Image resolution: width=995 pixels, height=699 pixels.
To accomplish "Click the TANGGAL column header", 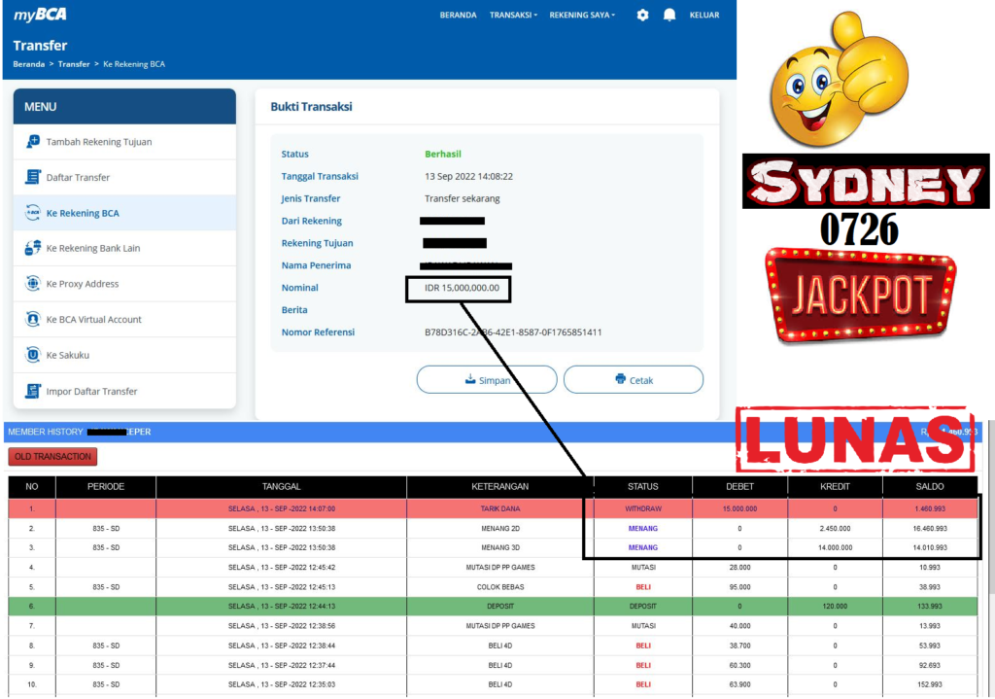I will point(281,487).
